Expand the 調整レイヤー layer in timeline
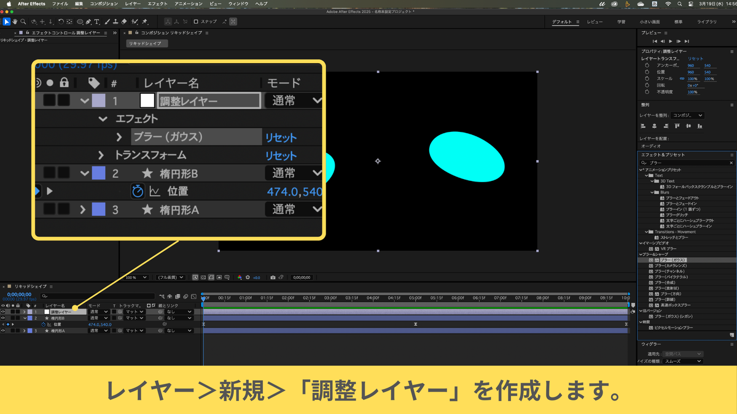The width and height of the screenshot is (737, 414). 25,312
